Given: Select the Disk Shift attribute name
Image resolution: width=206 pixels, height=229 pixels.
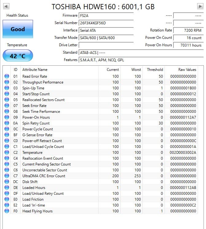Looking at the screenshot, I should 30,182.
